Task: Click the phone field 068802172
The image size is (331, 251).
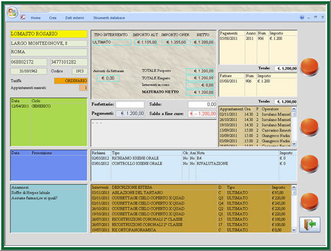Action: [x=29, y=62]
